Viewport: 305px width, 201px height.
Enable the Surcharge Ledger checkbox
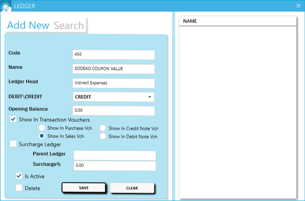point(14,144)
